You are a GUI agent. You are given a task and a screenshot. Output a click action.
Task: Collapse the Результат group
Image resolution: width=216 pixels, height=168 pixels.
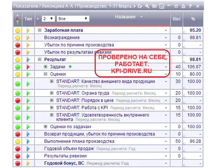coord(39,59)
